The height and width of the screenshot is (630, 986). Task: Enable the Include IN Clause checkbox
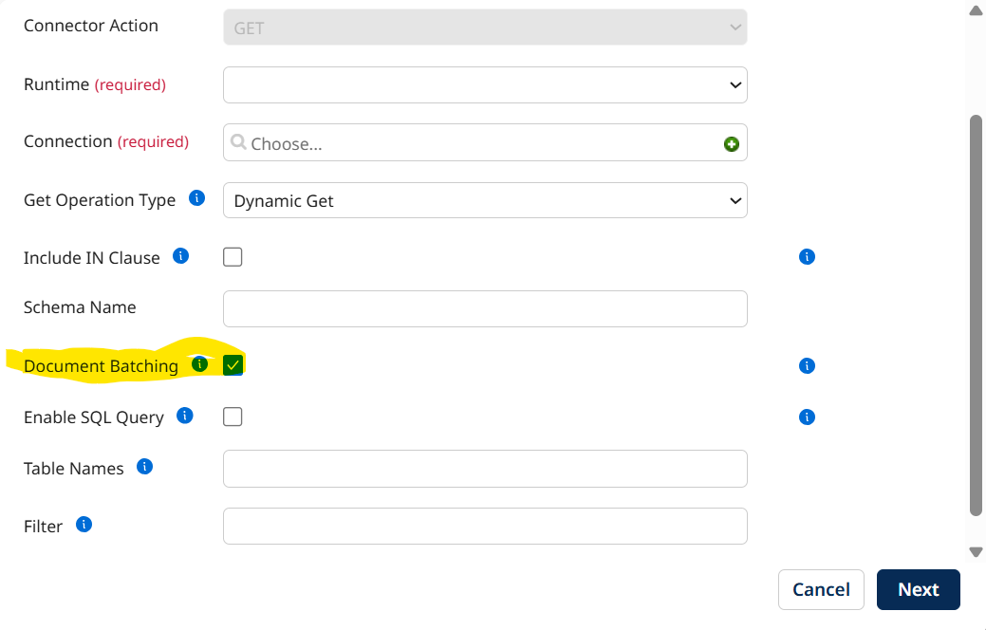click(233, 256)
